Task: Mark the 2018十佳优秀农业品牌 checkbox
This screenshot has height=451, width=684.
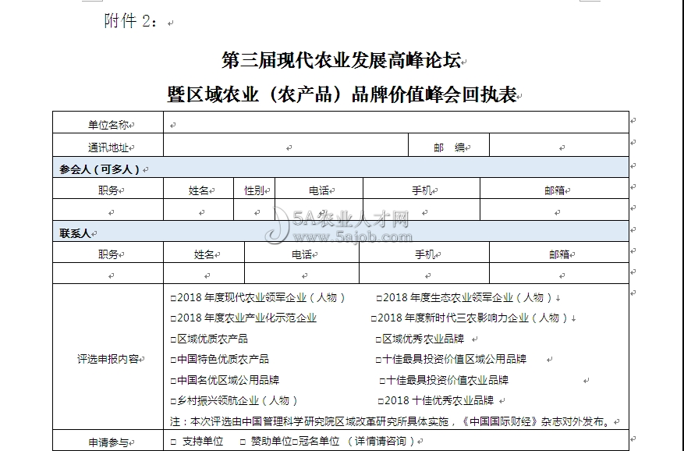Action: [381, 401]
